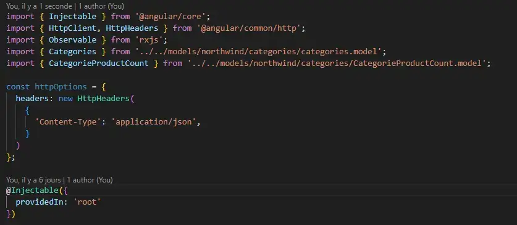The width and height of the screenshot is (517, 225).
Task: Click the 'new HttpHeaders(' constructor call
Action: pyautogui.click(x=96, y=99)
